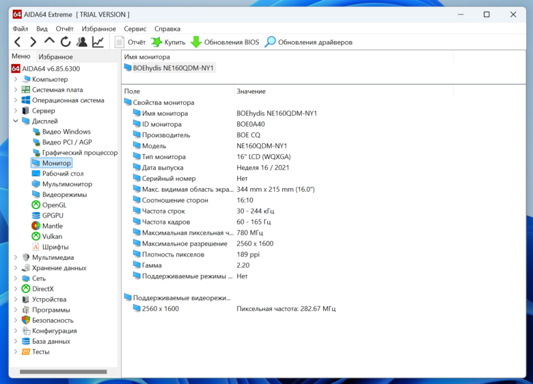The height and width of the screenshot is (384, 533).
Task: Click the База данных icon
Action: tap(26, 341)
